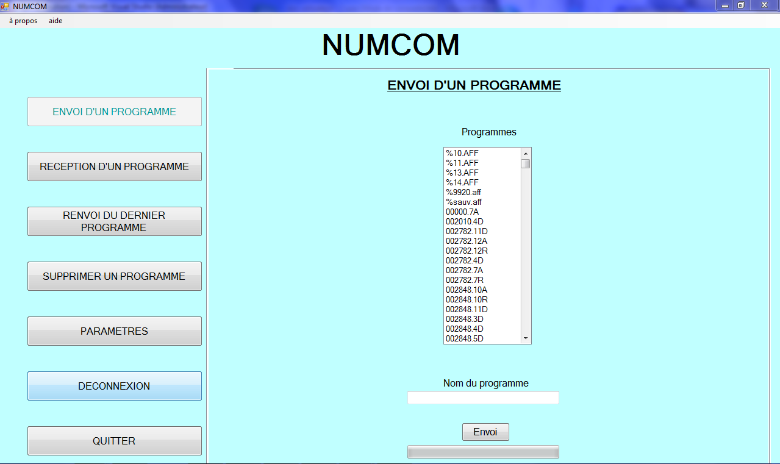This screenshot has width=780, height=464.
Task: Click the NUMCOM app icon in title bar
Action: click(5, 6)
